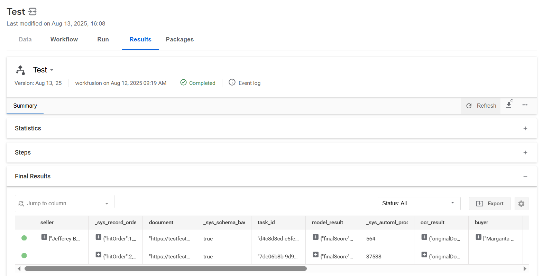
Task: Expand the hitOrder:1 record cell
Action: (x=98, y=237)
